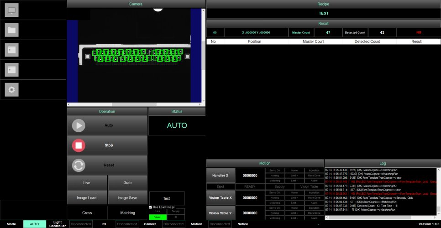441x228 pixels.
Task: Click the Live button in Operation panel
Action: (87, 182)
